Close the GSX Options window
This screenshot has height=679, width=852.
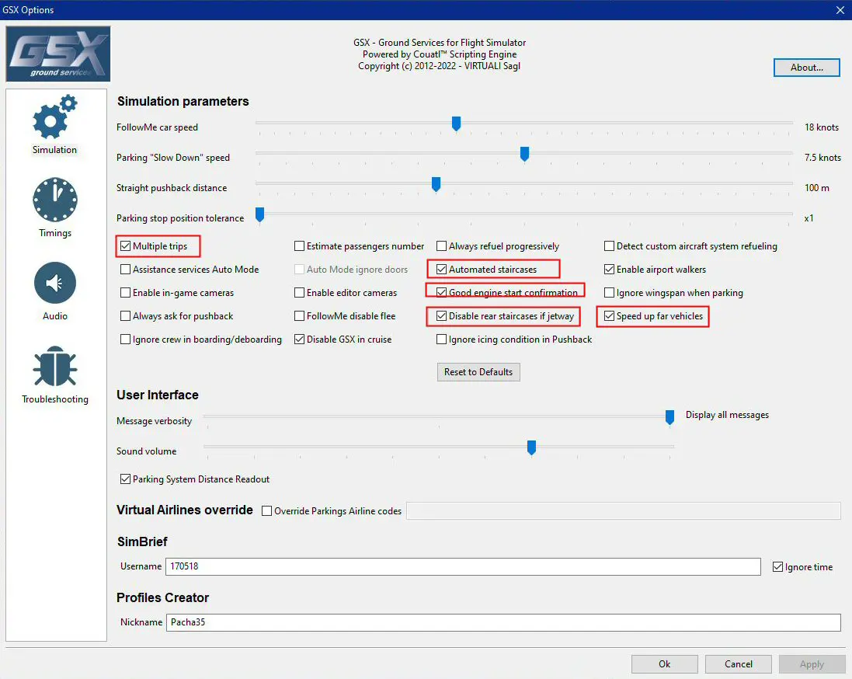coord(840,10)
